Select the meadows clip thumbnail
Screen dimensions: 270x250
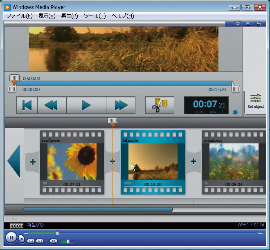[234, 162]
